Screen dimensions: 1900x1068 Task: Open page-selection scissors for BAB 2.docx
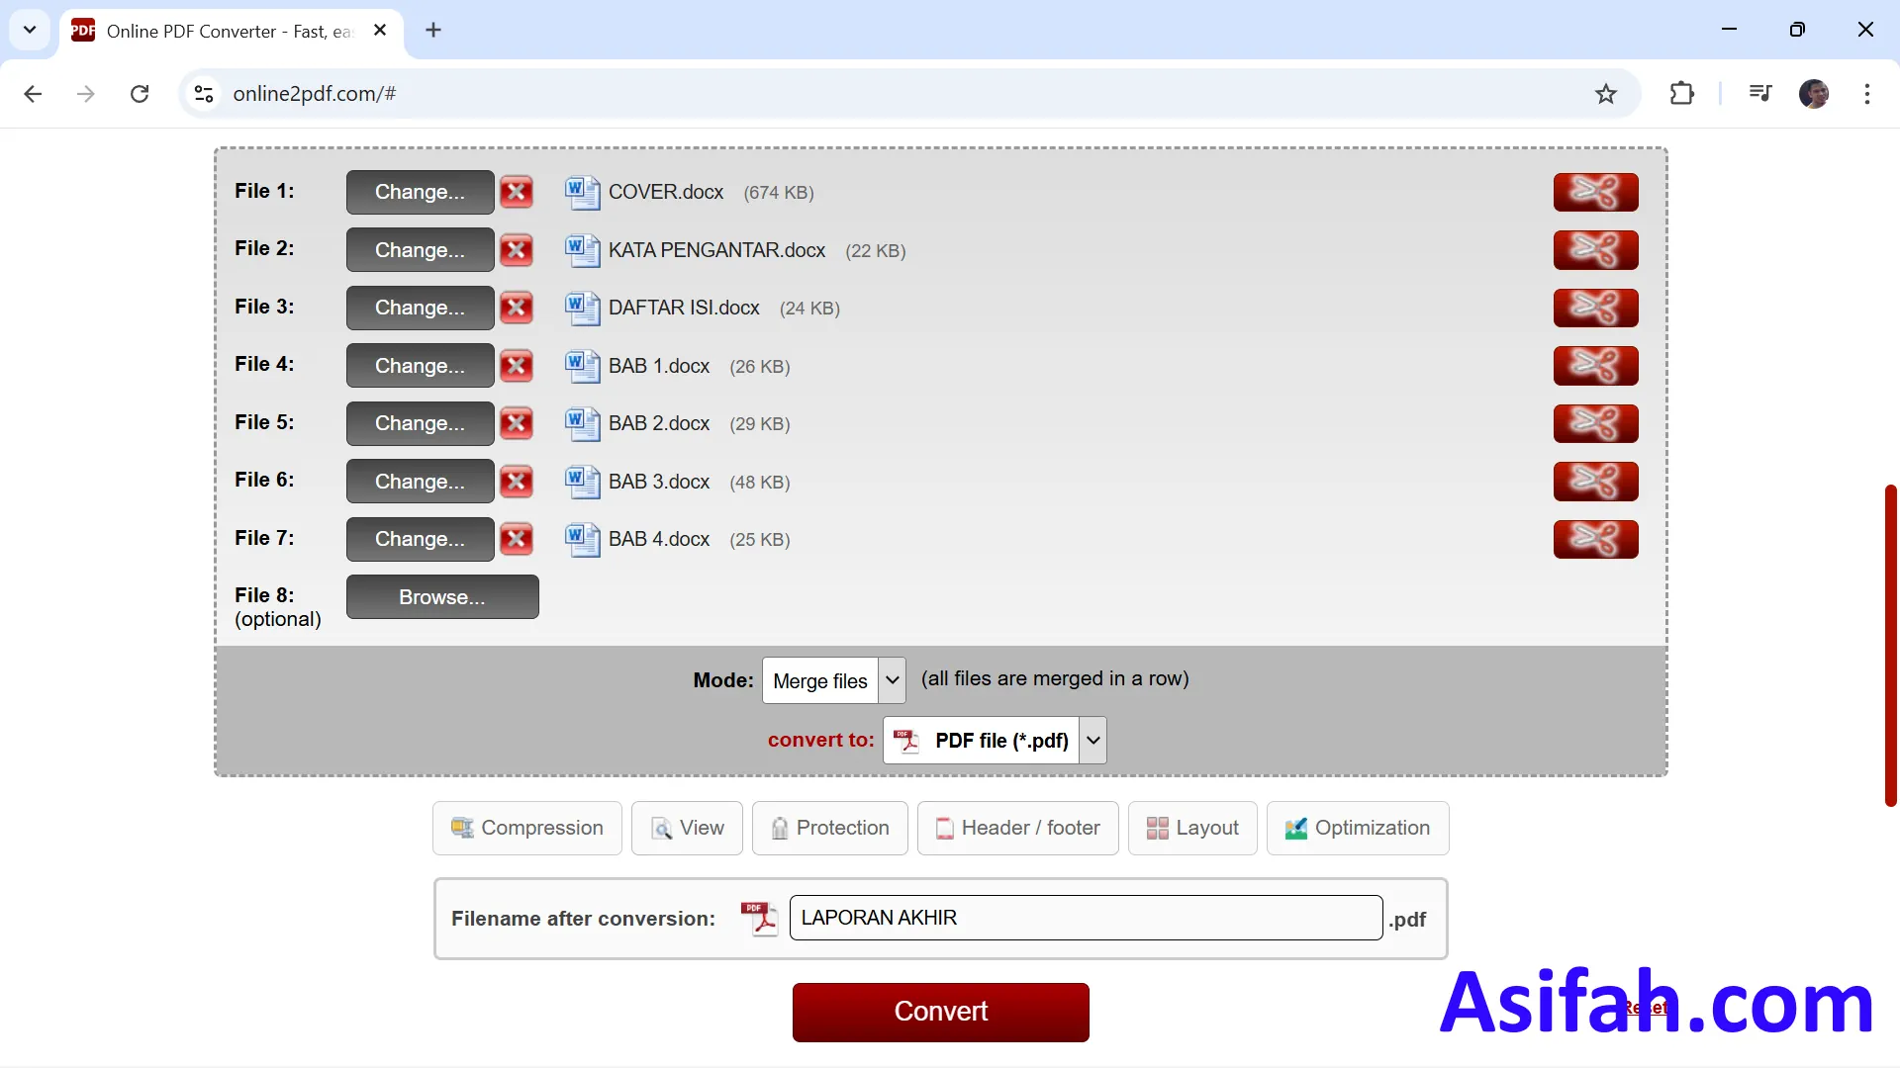tap(1595, 423)
